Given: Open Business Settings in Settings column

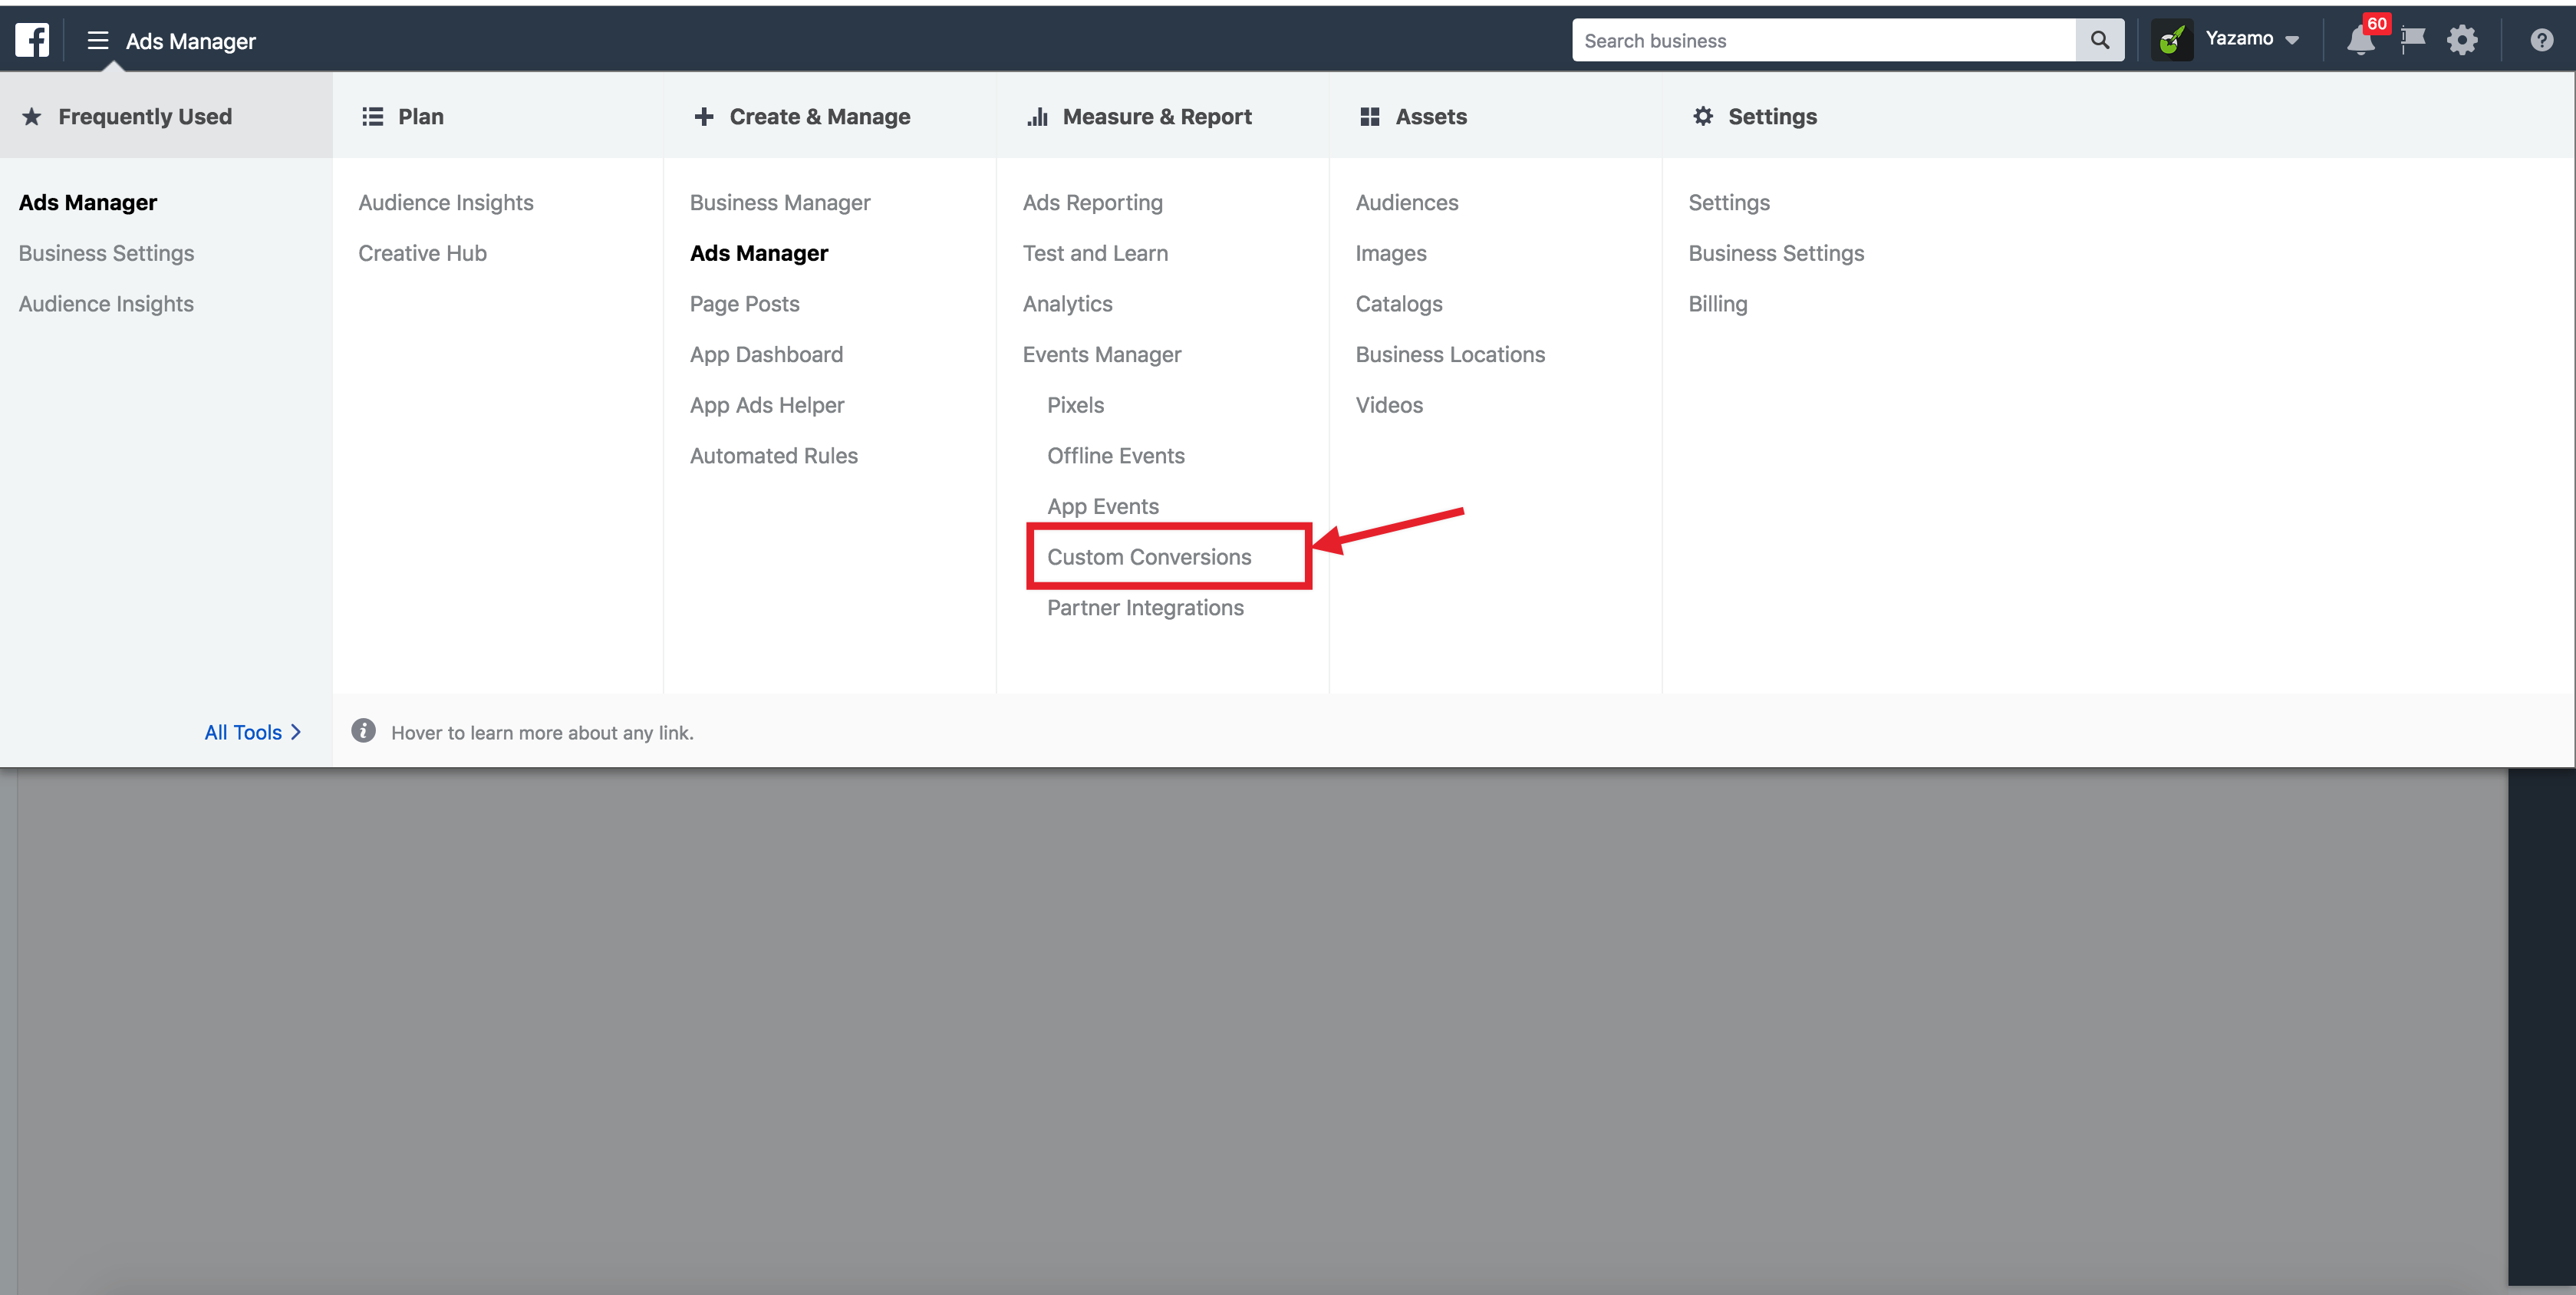Looking at the screenshot, I should tap(1776, 253).
